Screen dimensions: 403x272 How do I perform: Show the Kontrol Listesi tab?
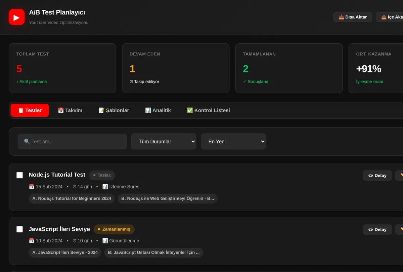point(208,110)
